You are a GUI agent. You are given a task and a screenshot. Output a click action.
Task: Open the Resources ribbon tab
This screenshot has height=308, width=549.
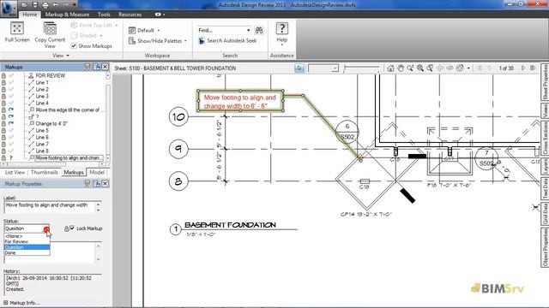(x=130, y=15)
